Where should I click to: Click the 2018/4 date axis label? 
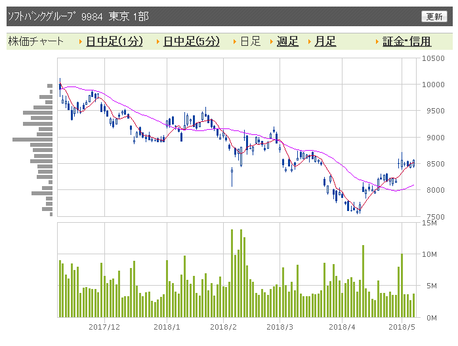342,327
